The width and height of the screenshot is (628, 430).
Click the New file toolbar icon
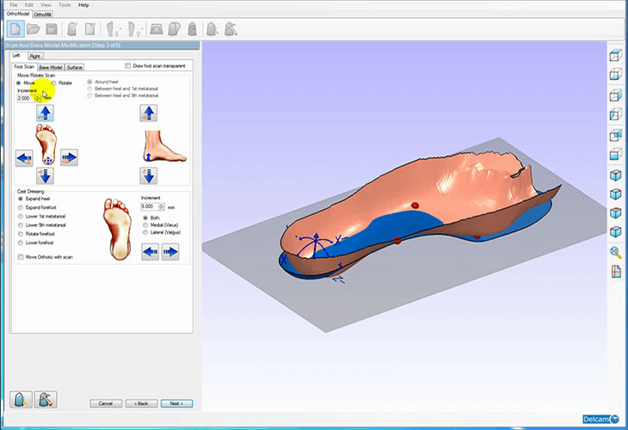coord(12,28)
